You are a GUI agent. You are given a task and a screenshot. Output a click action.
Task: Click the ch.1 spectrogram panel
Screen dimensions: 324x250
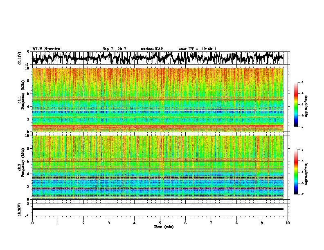157,100
